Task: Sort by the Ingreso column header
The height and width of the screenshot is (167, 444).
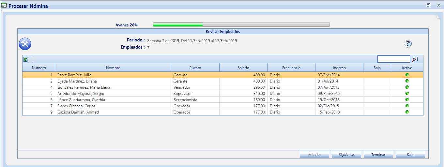Action: pyautogui.click(x=339, y=68)
